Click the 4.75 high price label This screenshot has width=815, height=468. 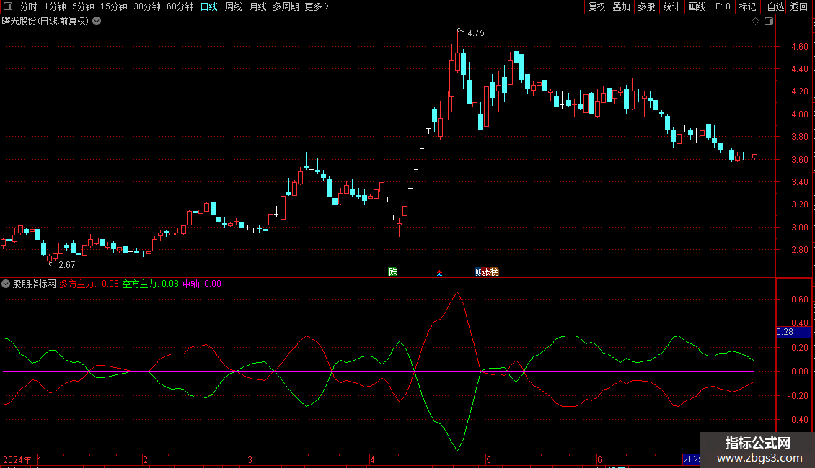pyautogui.click(x=475, y=32)
